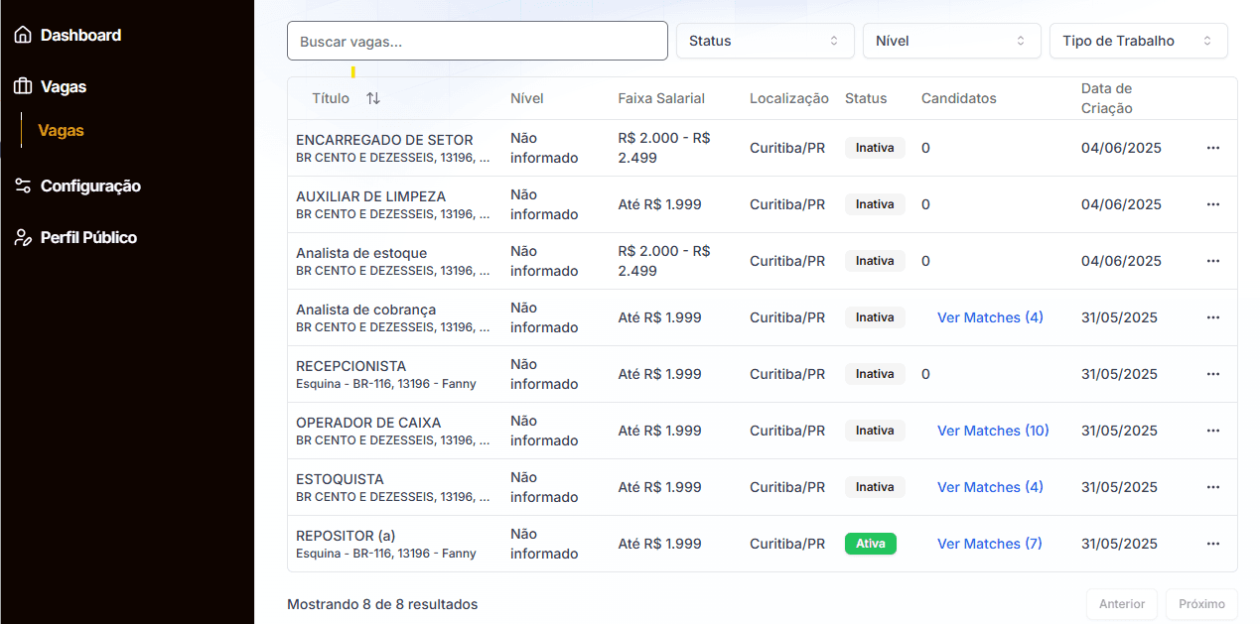Image resolution: width=1260 pixels, height=624 pixels.
Task: View Ver Matches (7) for REPOSITOR
Action: pyautogui.click(x=990, y=544)
